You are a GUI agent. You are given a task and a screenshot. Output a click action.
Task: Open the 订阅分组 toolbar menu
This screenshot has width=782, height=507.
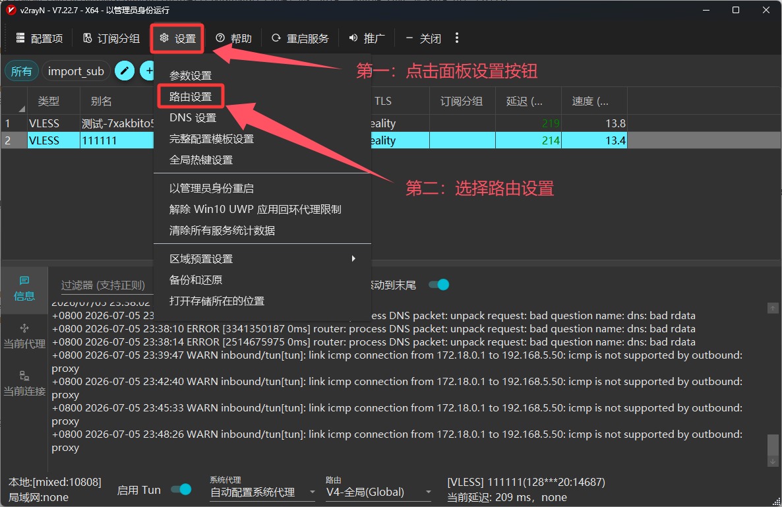pyautogui.click(x=111, y=38)
